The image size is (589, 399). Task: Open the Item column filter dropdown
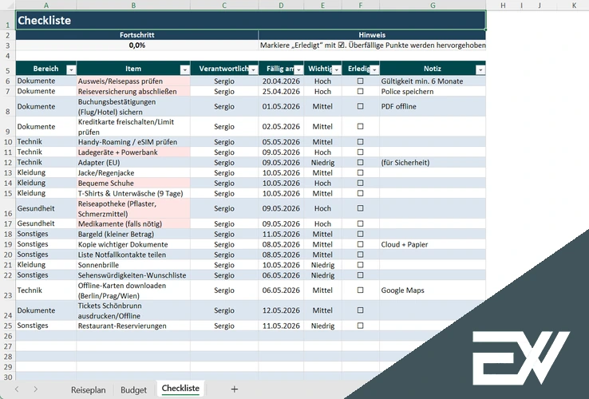[185, 69]
